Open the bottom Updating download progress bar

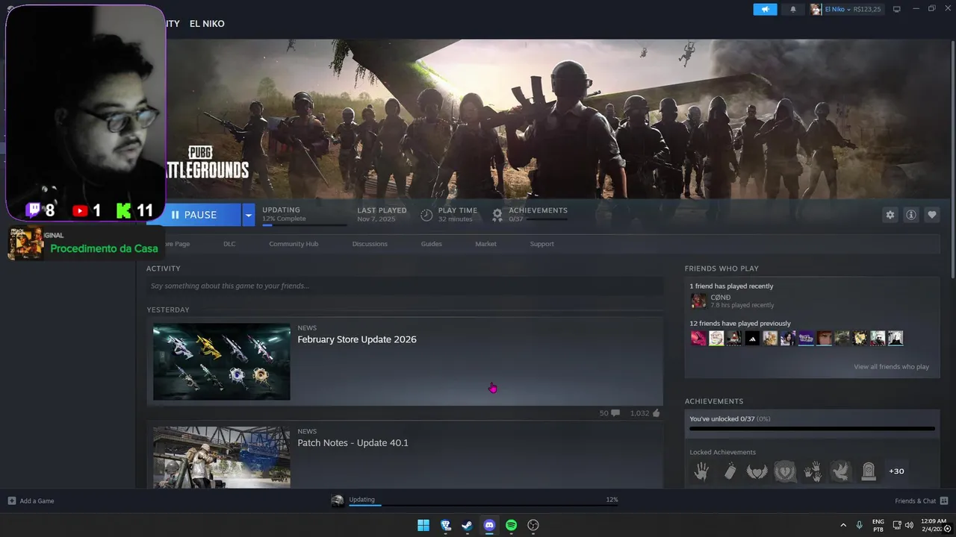click(x=483, y=505)
